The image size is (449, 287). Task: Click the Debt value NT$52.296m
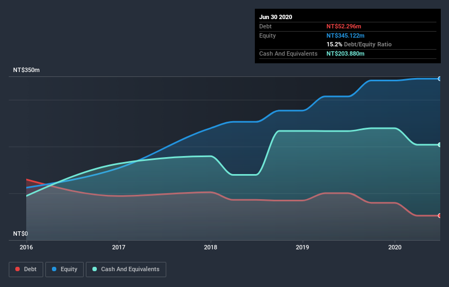pyautogui.click(x=343, y=26)
